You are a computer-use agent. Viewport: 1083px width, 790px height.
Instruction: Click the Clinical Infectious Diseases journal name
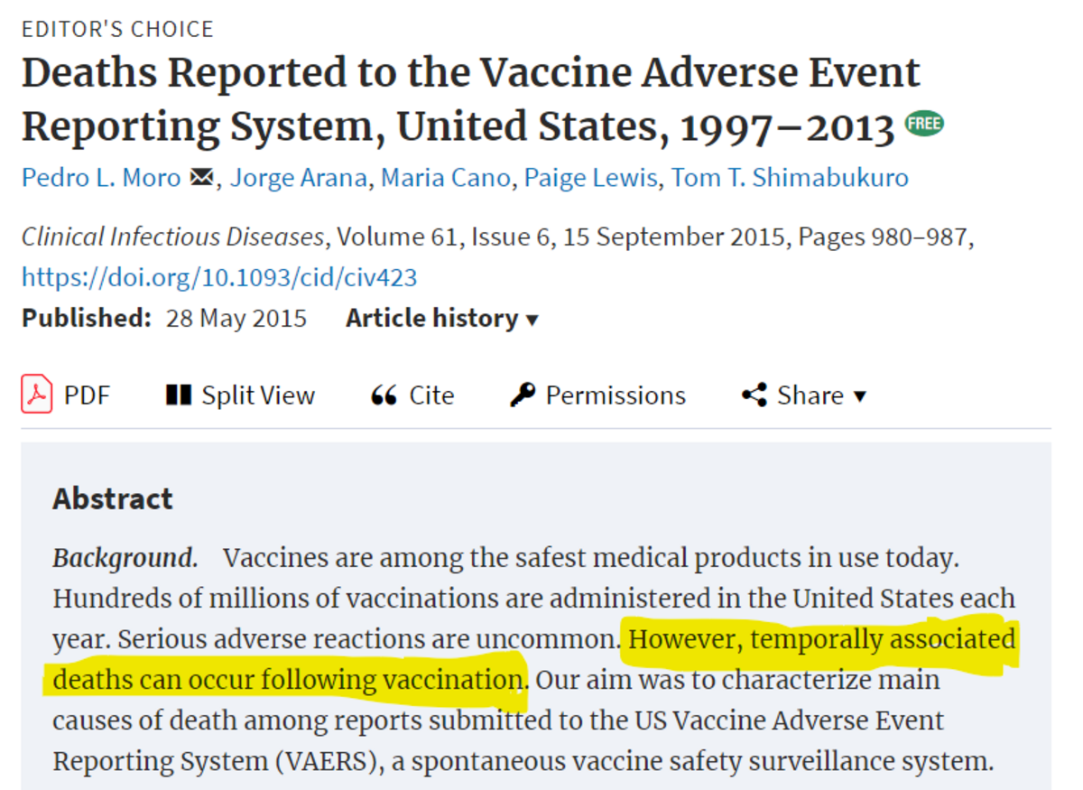pyautogui.click(x=172, y=237)
